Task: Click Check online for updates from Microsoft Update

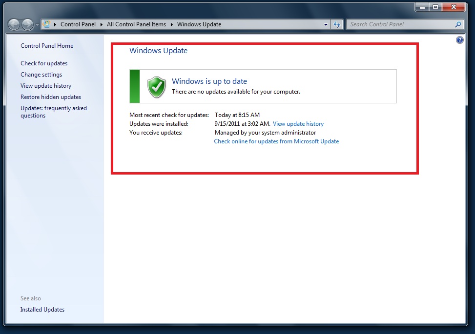Action: (276, 141)
